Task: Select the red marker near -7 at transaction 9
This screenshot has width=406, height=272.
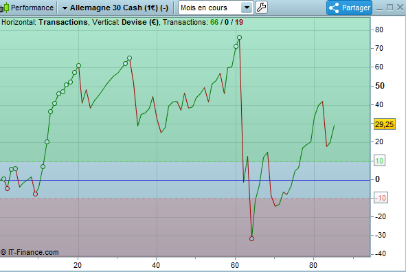Action: pyautogui.click(x=35, y=194)
